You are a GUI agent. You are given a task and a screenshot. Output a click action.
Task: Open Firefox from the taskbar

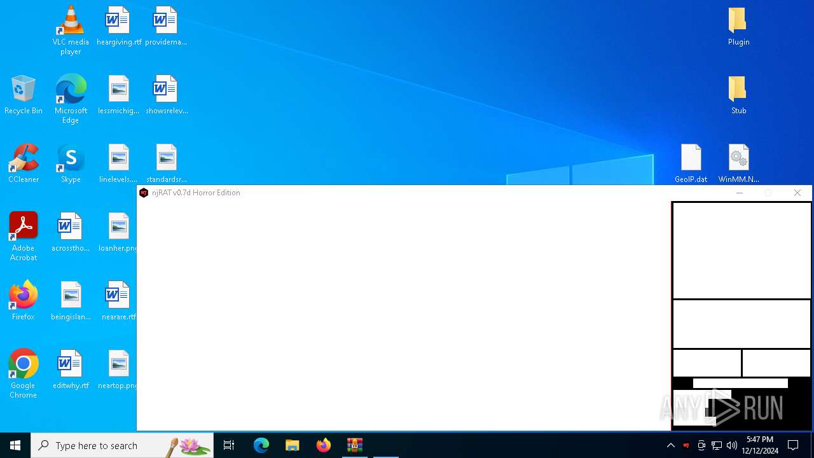[x=324, y=445]
